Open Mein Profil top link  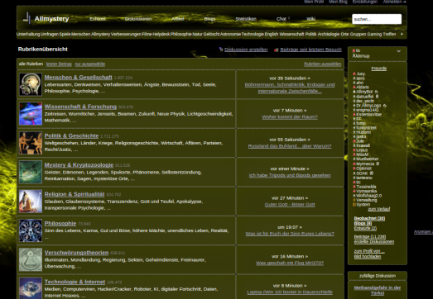pyautogui.click(x=314, y=2)
